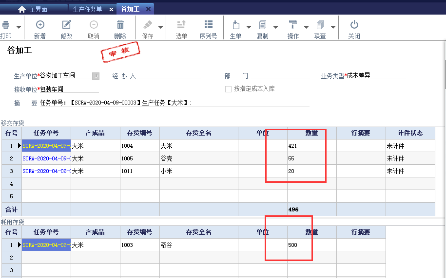Image resolution: width=446 pixels, height=278 pixels.
Task: Select the 稻谷 quantity cell showing 500
Action: (311, 245)
